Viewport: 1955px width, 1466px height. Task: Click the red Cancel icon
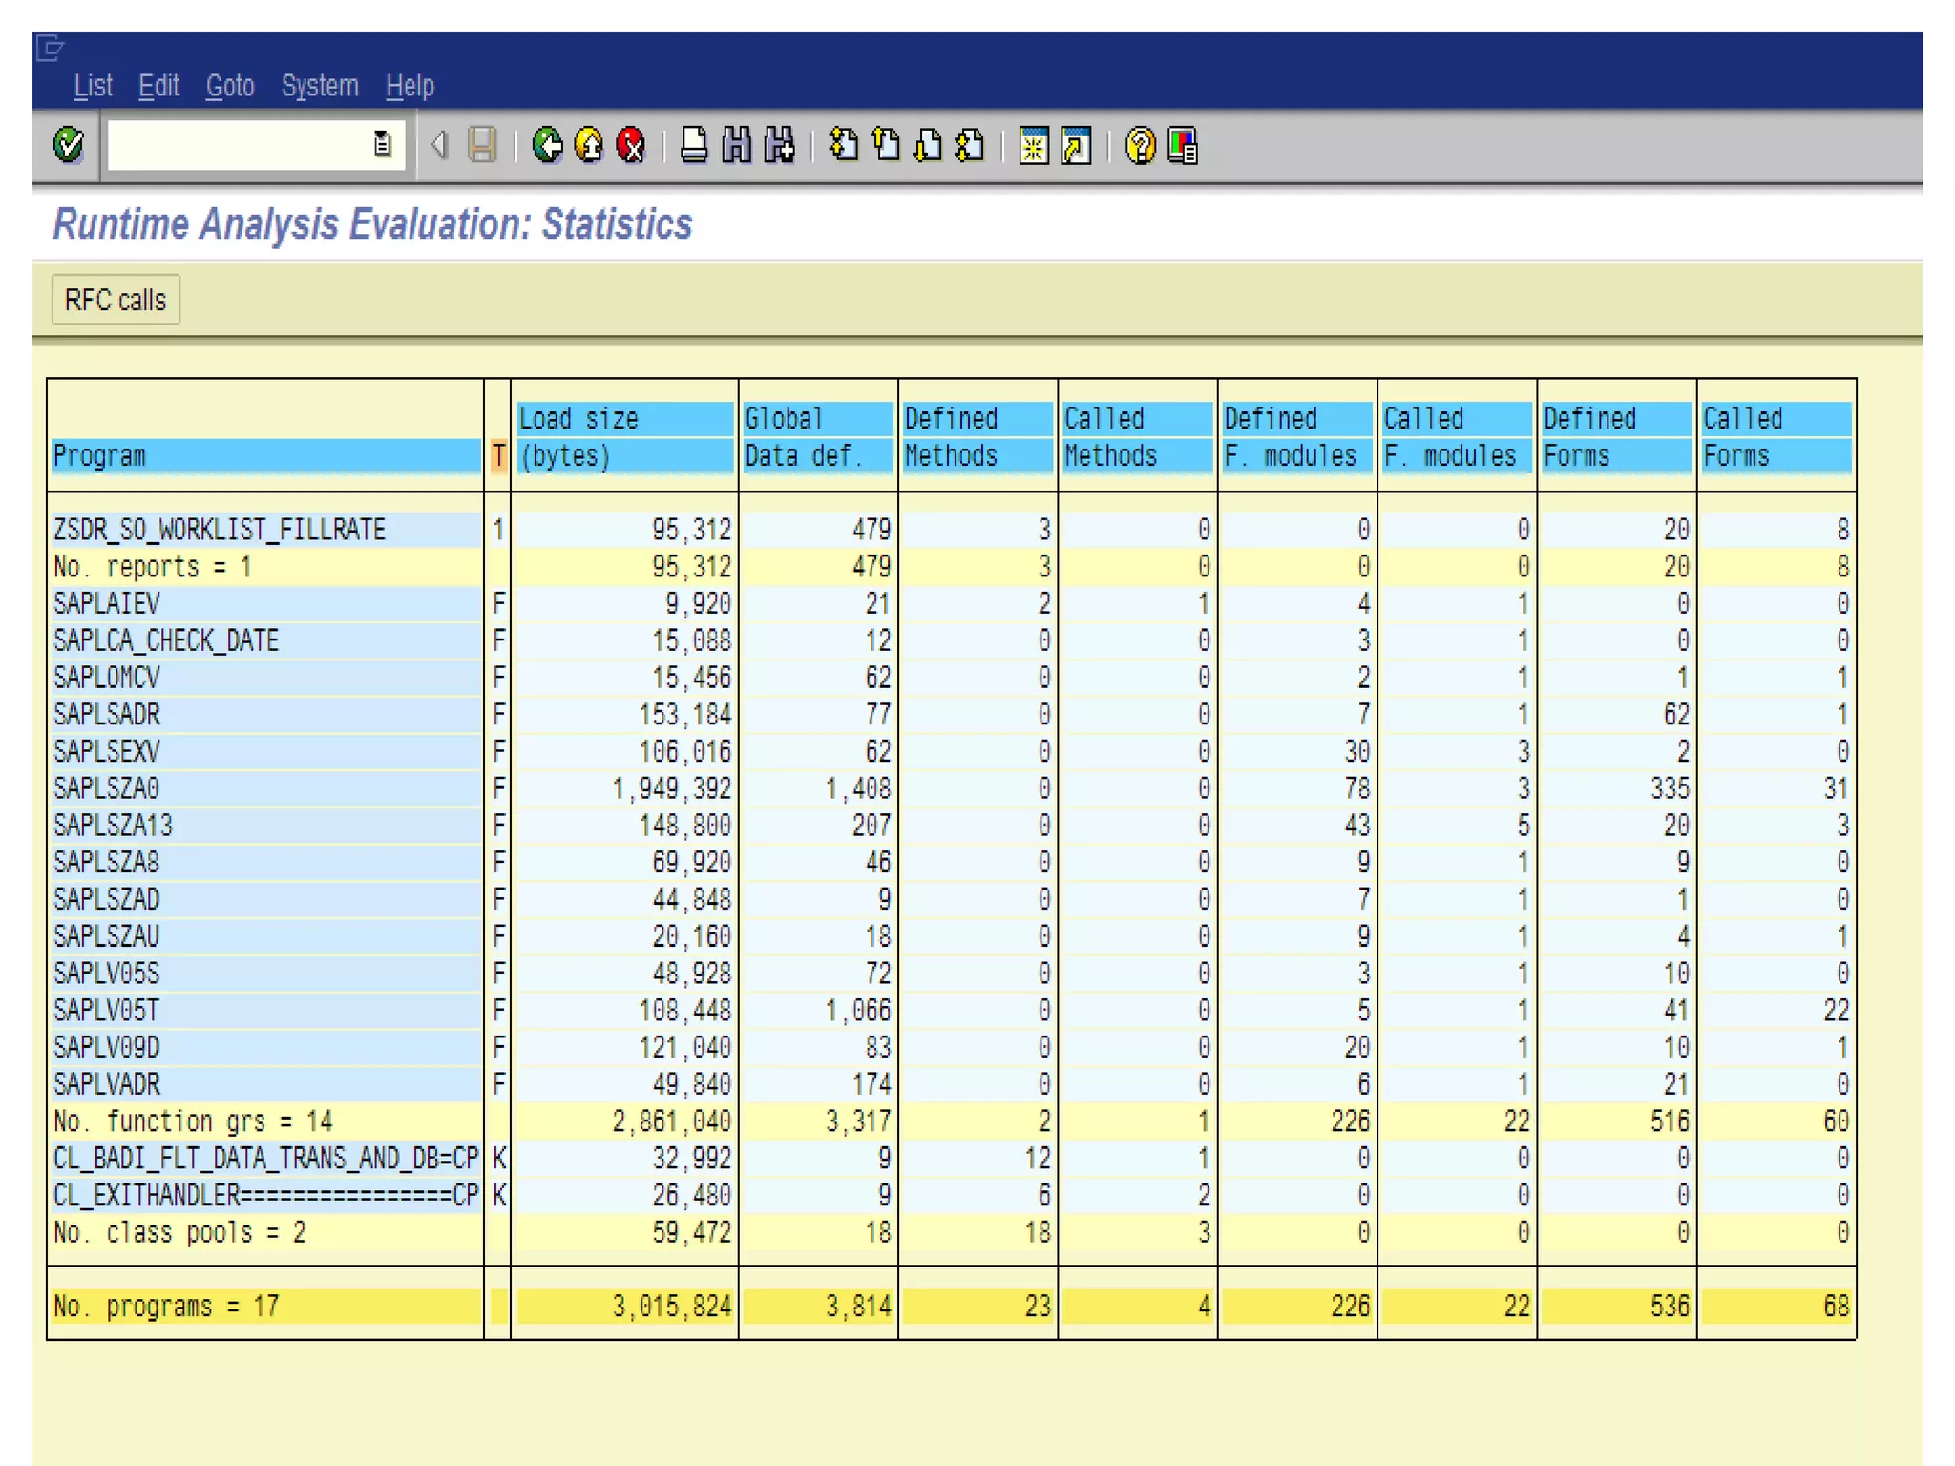coord(631,146)
